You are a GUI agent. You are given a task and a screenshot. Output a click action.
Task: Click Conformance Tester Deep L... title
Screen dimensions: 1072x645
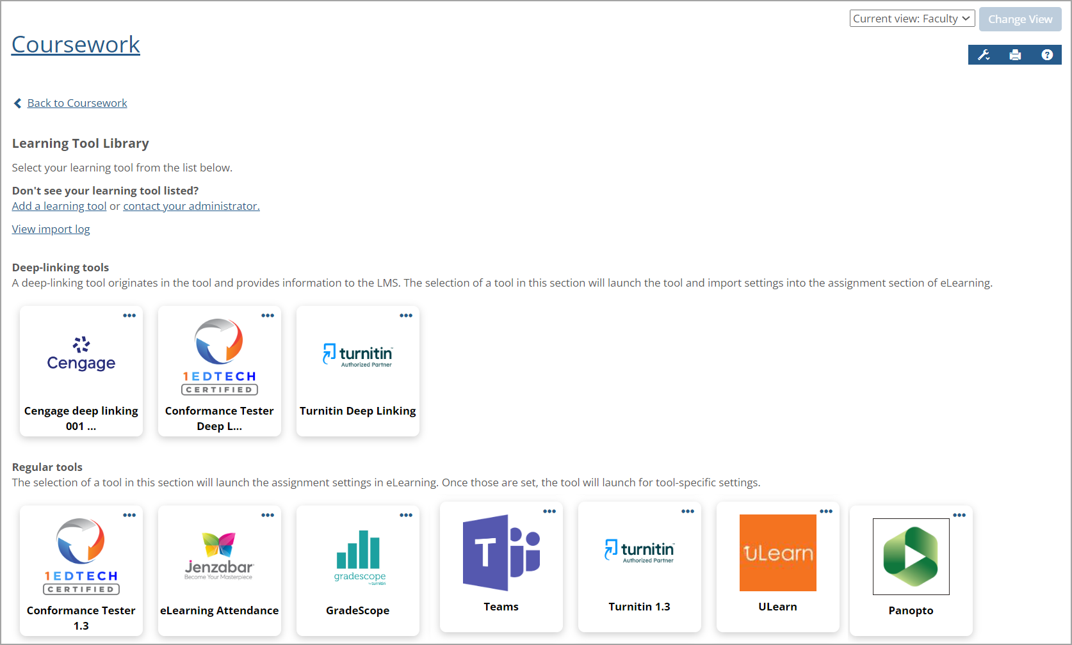(x=220, y=418)
